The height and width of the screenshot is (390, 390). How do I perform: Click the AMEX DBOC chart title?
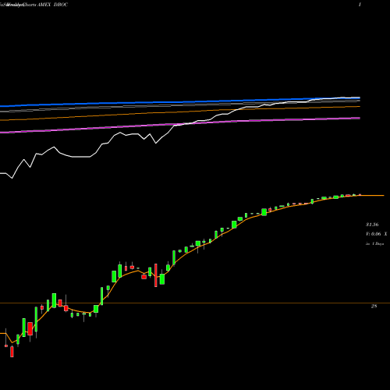click(x=52, y=5)
